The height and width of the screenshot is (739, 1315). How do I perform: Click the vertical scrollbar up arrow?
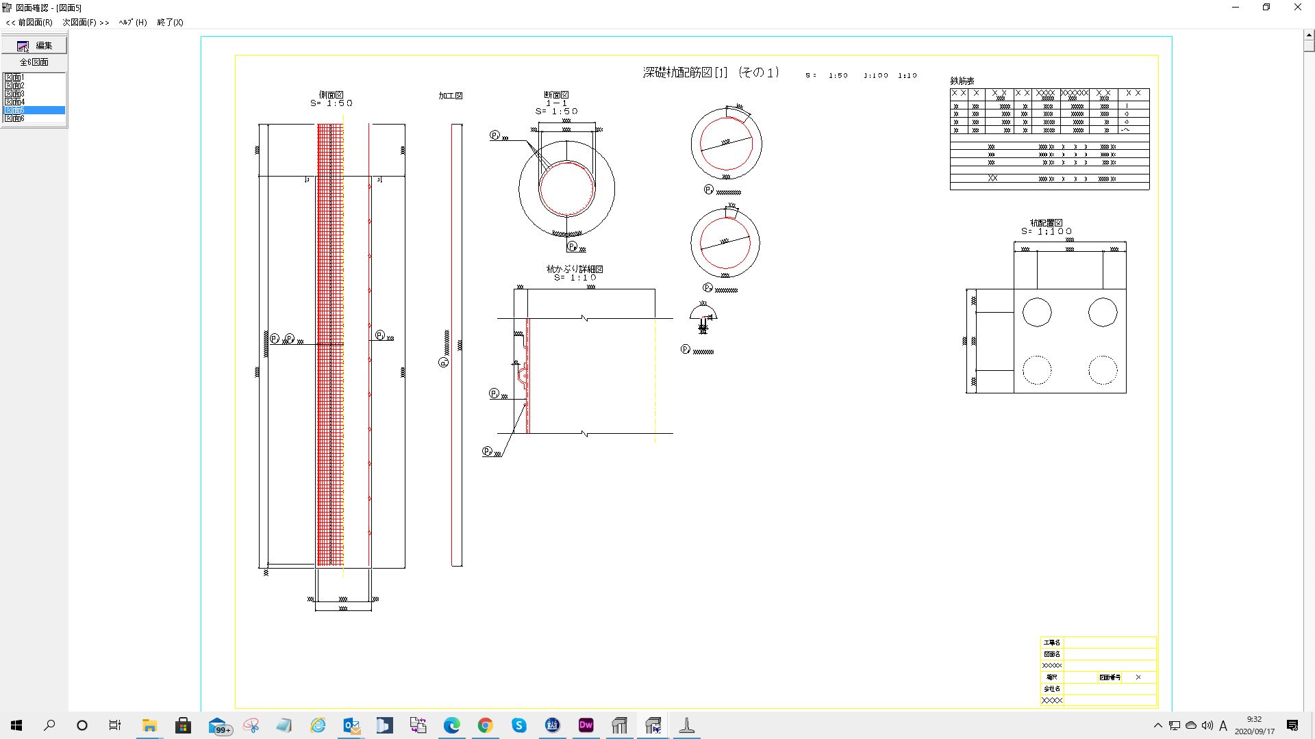(1308, 36)
